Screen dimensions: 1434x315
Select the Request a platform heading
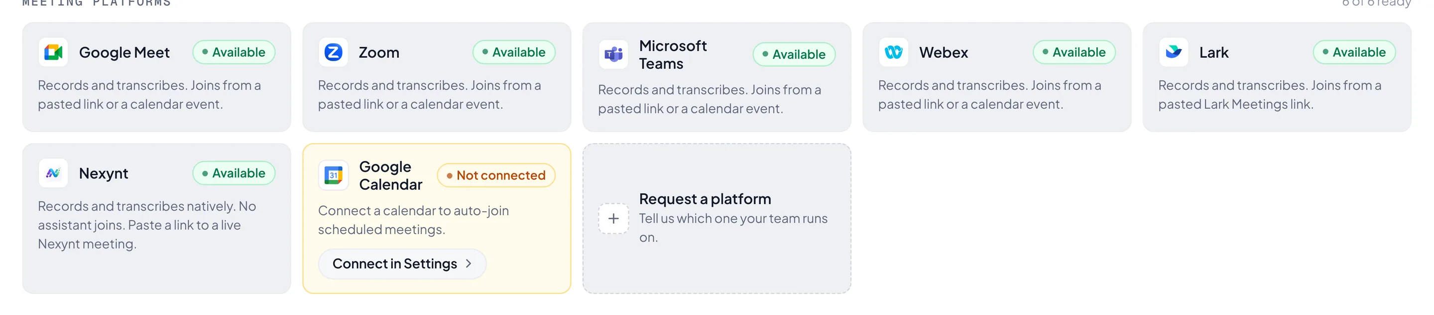[705, 199]
